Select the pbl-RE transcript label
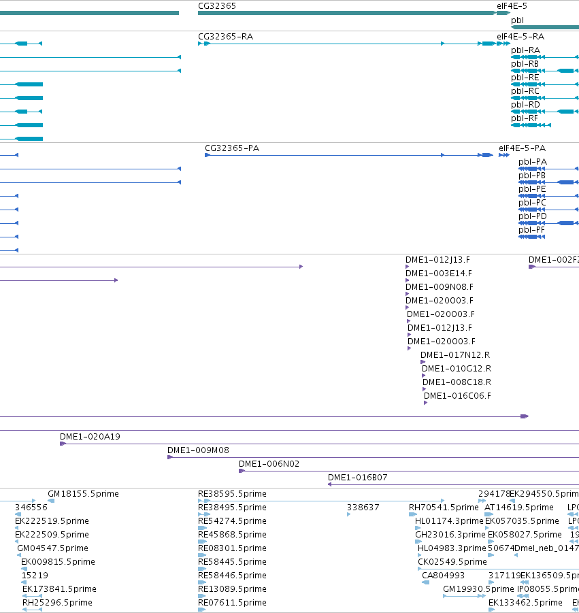579x613 pixels. (x=525, y=78)
